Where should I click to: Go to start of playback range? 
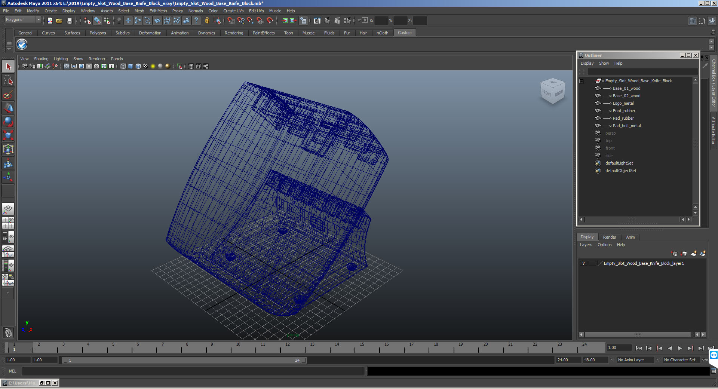point(638,348)
